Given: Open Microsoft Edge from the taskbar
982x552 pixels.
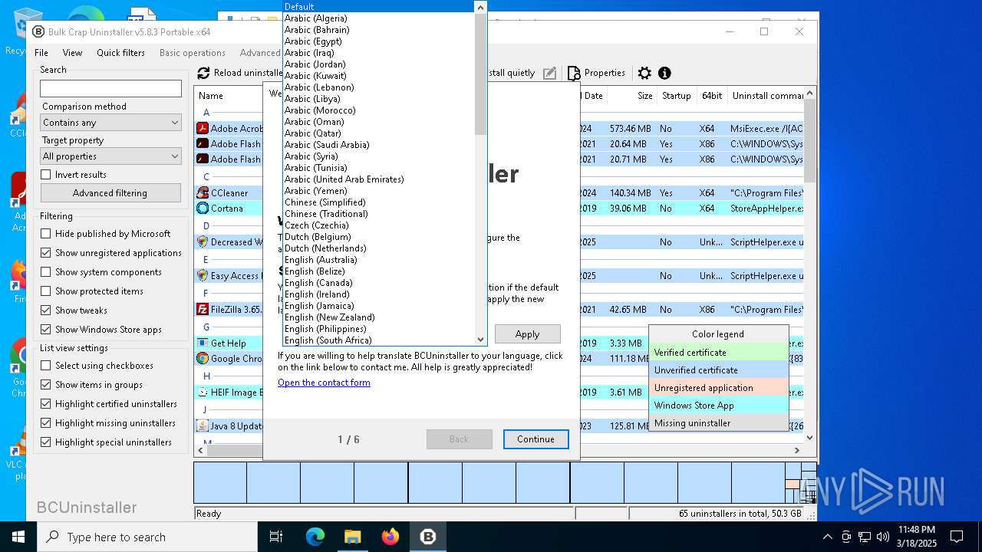Looking at the screenshot, I should (x=315, y=537).
